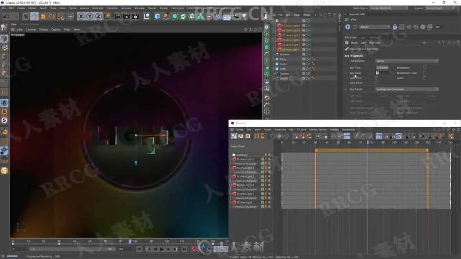Click the back arrow in Attributes panel
The height and width of the screenshot is (259, 461).
(425, 43)
